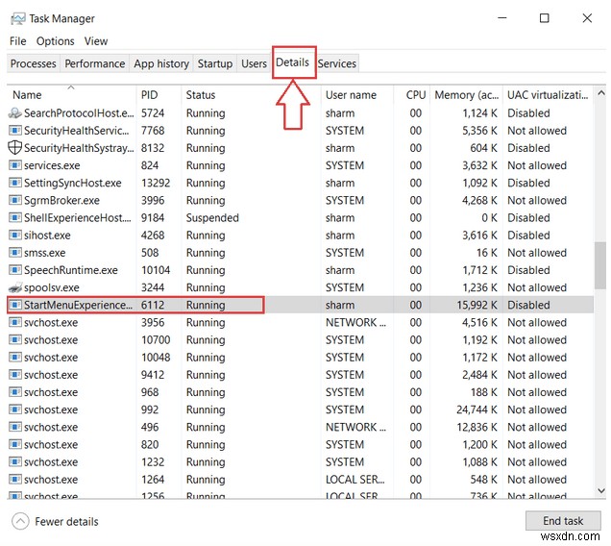
Task: Select the Details tab
Action: point(293,62)
